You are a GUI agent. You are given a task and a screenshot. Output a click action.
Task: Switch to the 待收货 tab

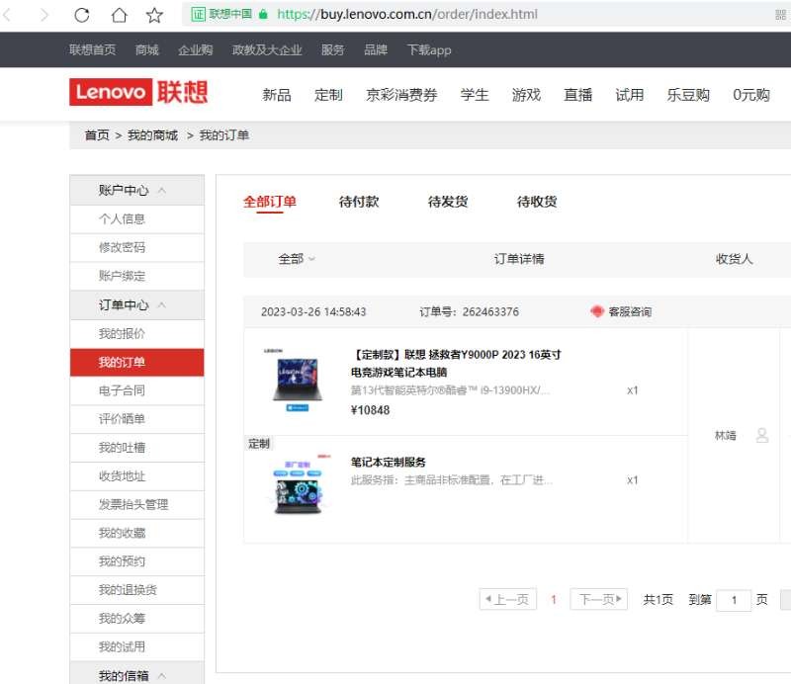[x=537, y=202]
